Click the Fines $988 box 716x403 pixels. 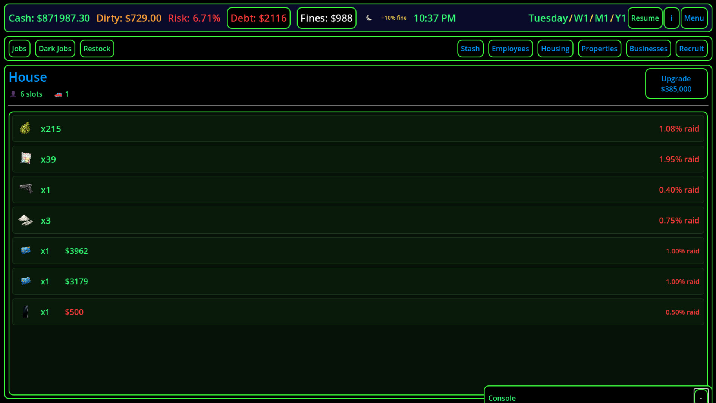(326, 18)
